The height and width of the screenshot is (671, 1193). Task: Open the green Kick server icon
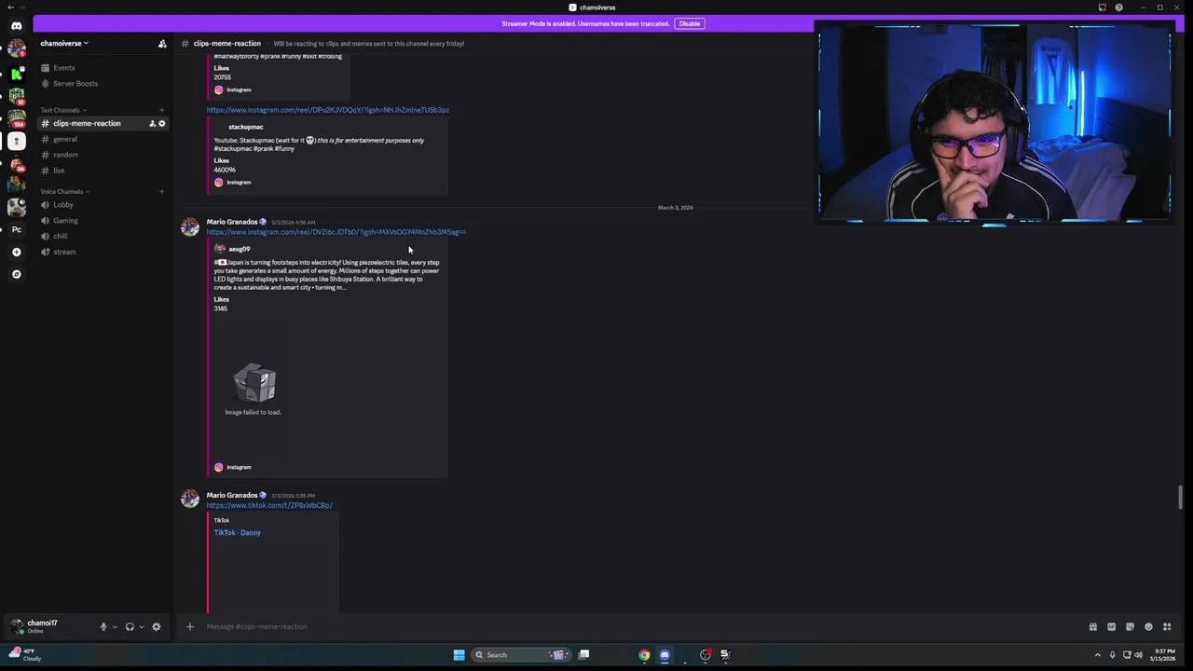tap(16, 73)
